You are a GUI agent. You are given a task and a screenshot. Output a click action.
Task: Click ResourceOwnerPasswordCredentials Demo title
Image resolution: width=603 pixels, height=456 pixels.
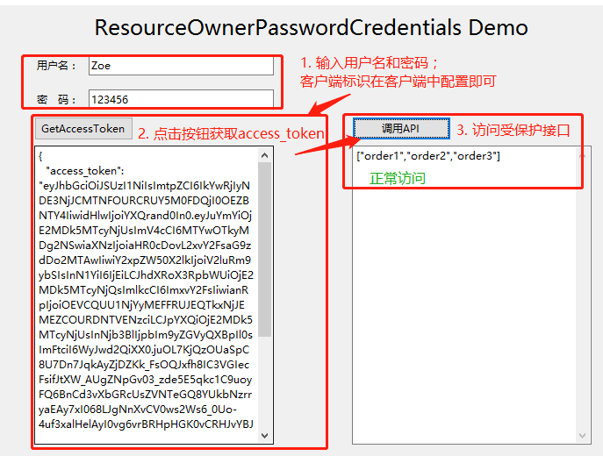click(311, 28)
